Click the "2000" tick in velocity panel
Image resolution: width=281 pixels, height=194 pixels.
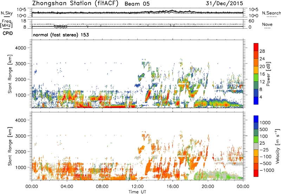pyautogui.click(x=20, y=152)
